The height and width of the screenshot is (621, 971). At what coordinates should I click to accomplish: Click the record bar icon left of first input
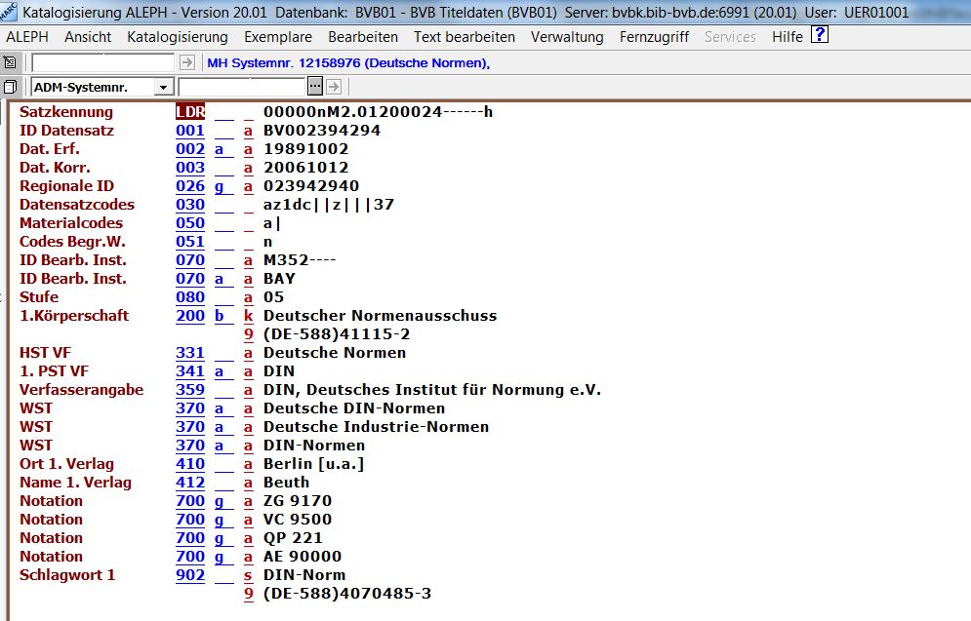pos(10,62)
